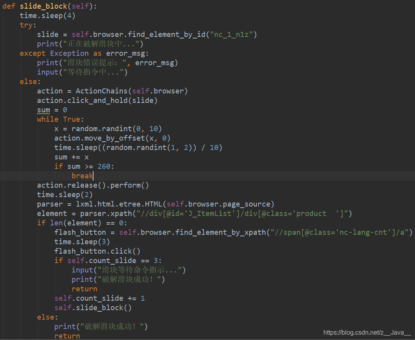This screenshot has width=415, height=340.
Task: Click the action.click_and_hold(slide) line
Action: 97,101
